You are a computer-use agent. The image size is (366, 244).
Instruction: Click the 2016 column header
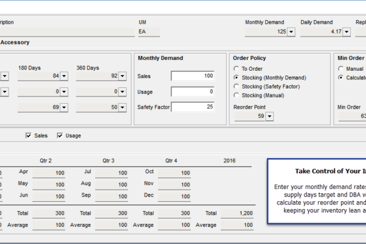coord(229,160)
